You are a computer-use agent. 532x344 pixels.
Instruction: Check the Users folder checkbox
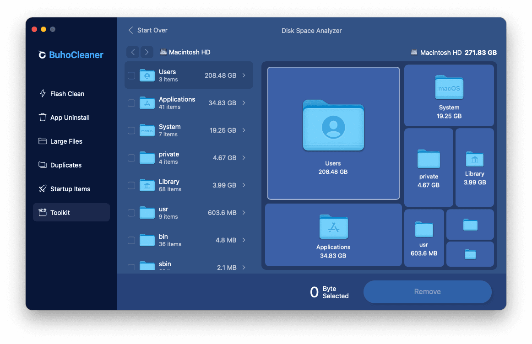pos(131,75)
